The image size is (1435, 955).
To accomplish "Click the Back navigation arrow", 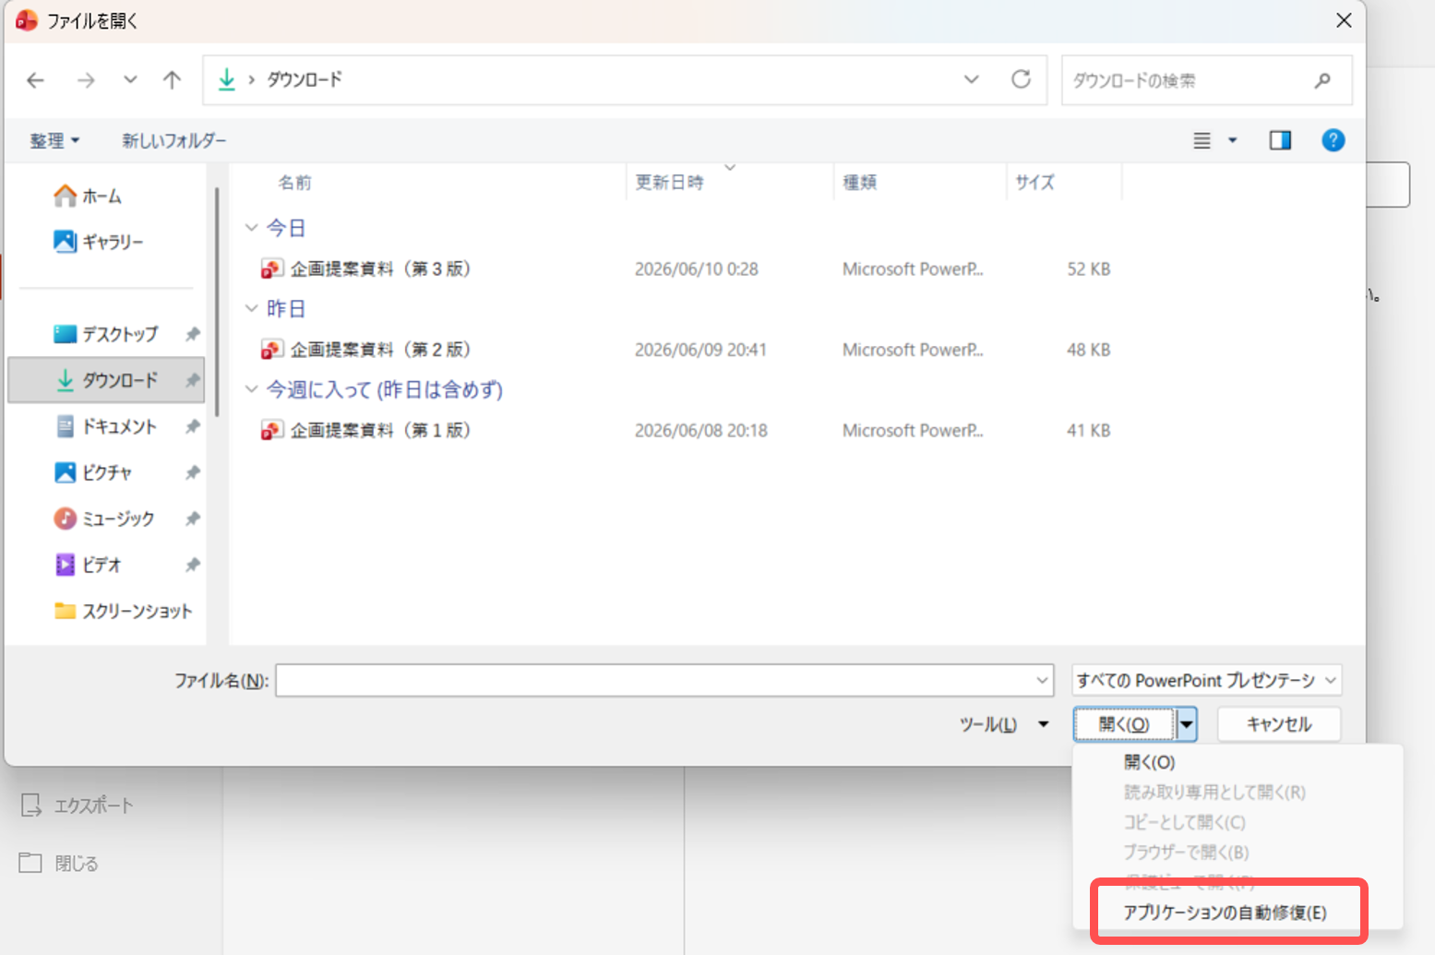I will (x=35, y=80).
